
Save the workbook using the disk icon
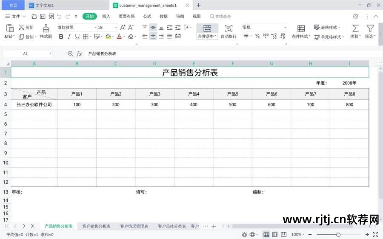pos(43,16)
